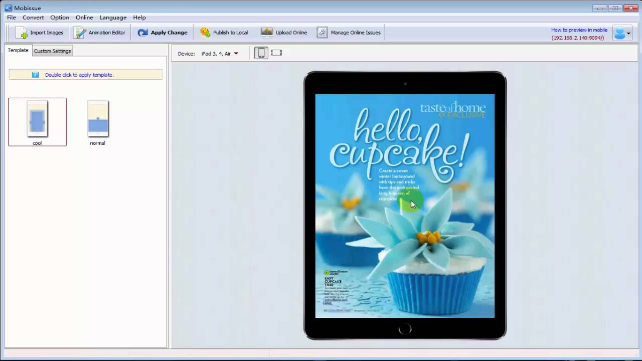Open the user account avatar dropdown
642x361 pixels.
coord(622,33)
